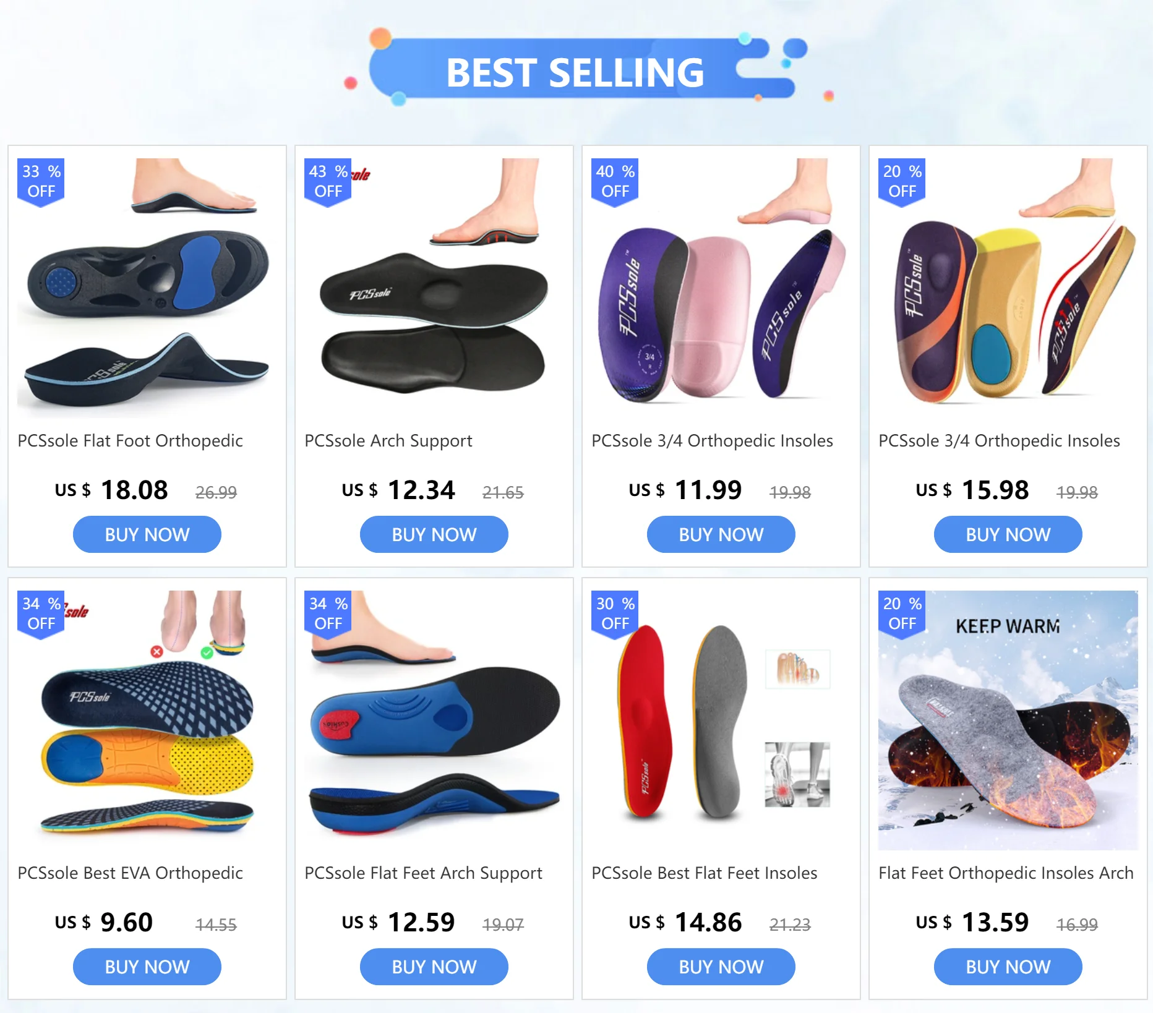Open PCSsole Best Flat Feet Insoles title
Image resolution: width=1153 pixels, height=1013 pixels.
pyautogui.click(x=704, y=873)
